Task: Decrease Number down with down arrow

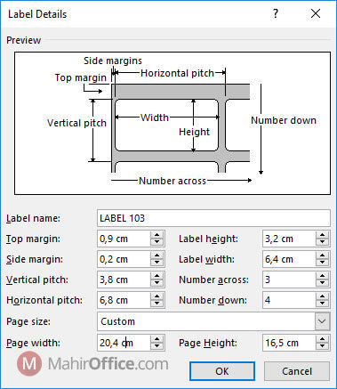Action: 322,304
